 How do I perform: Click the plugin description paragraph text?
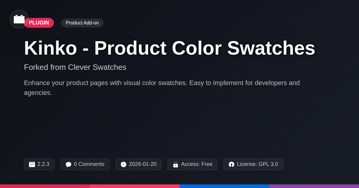[x=162, y=88]
